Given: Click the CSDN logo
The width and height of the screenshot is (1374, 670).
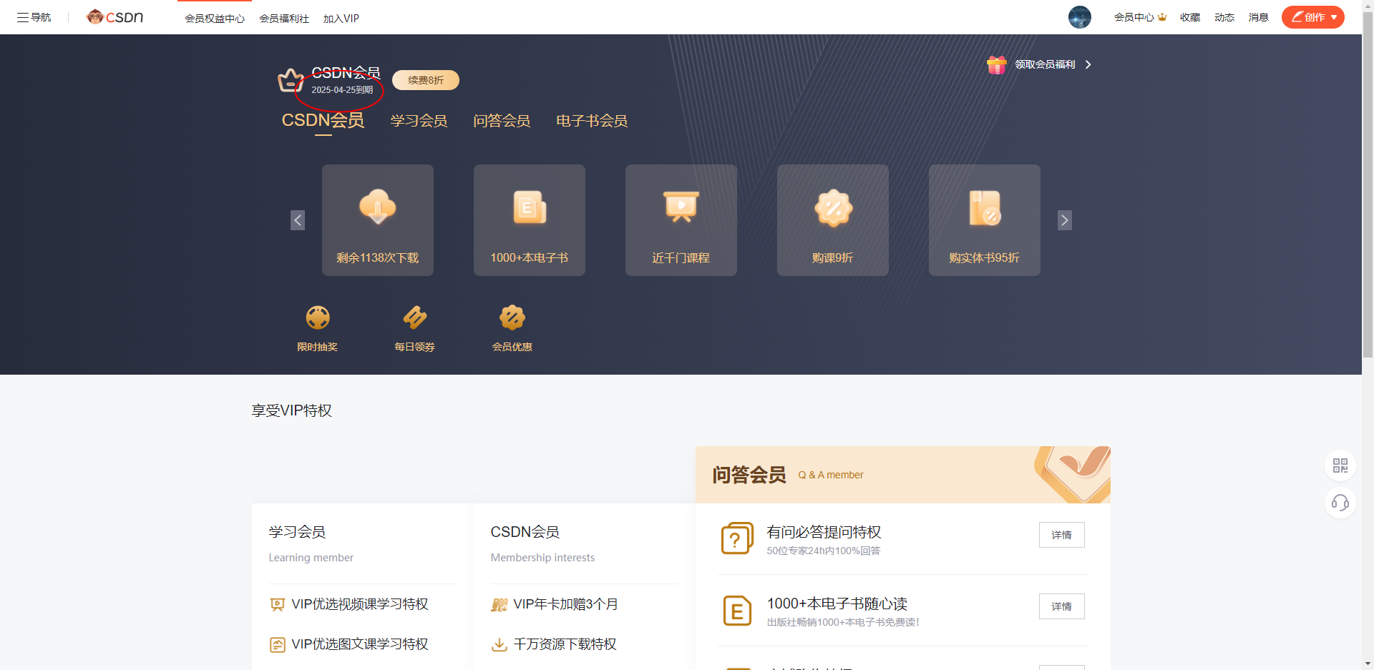Looking at the screenshot, I should [114, 17].
